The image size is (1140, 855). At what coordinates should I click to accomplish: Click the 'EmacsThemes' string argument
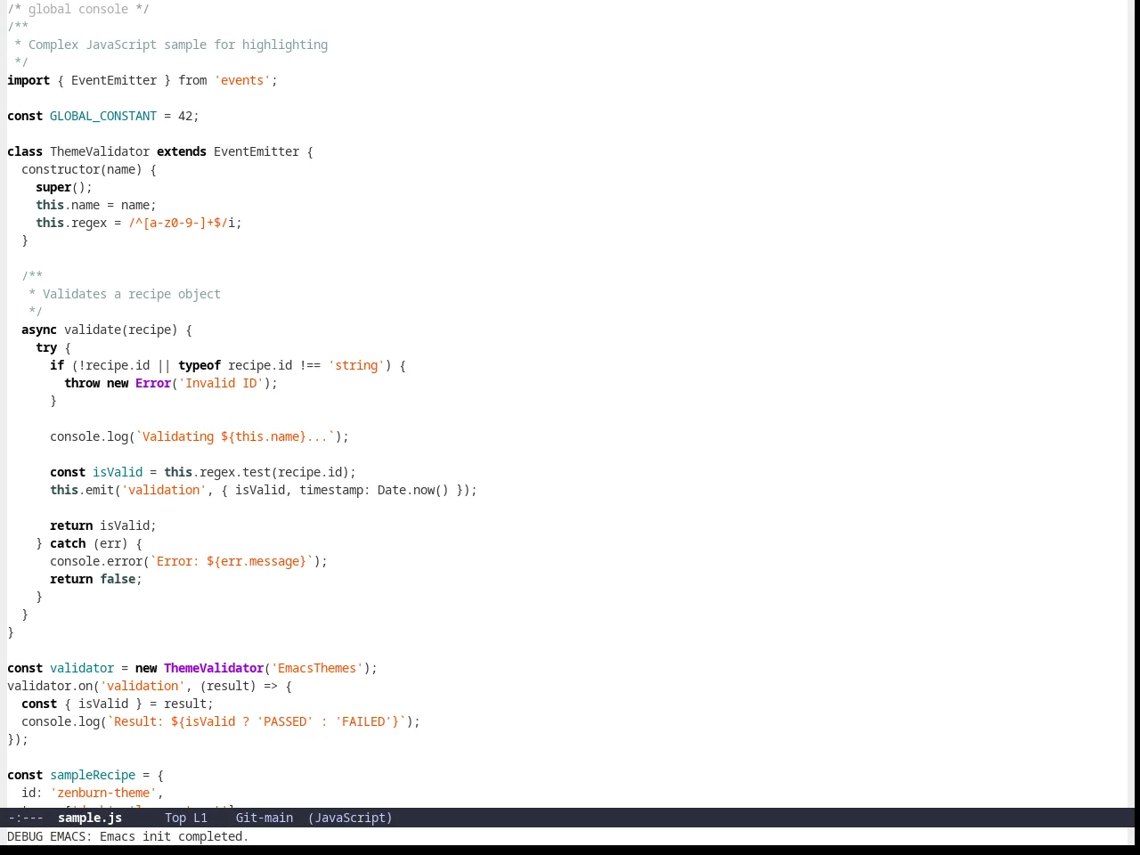[x=317, y=668]
